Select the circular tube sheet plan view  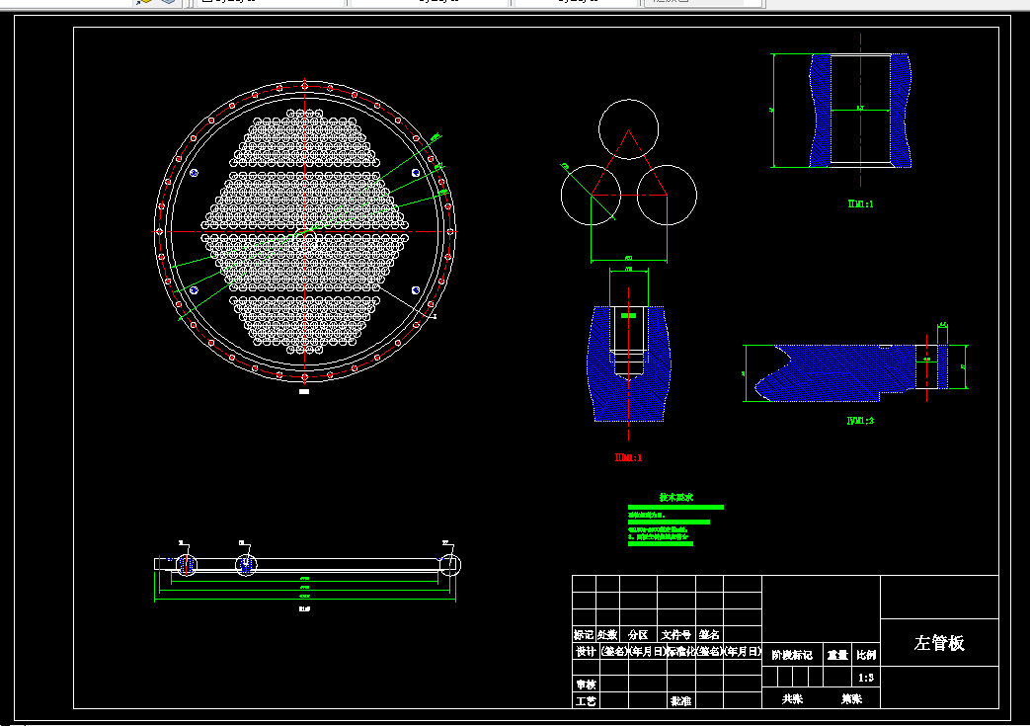tap(305, 231)
